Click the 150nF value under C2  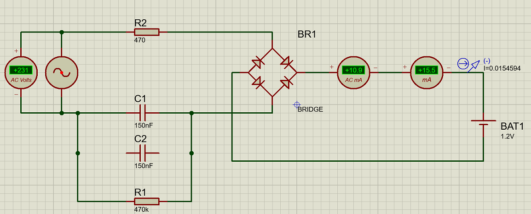click(144, 166)
